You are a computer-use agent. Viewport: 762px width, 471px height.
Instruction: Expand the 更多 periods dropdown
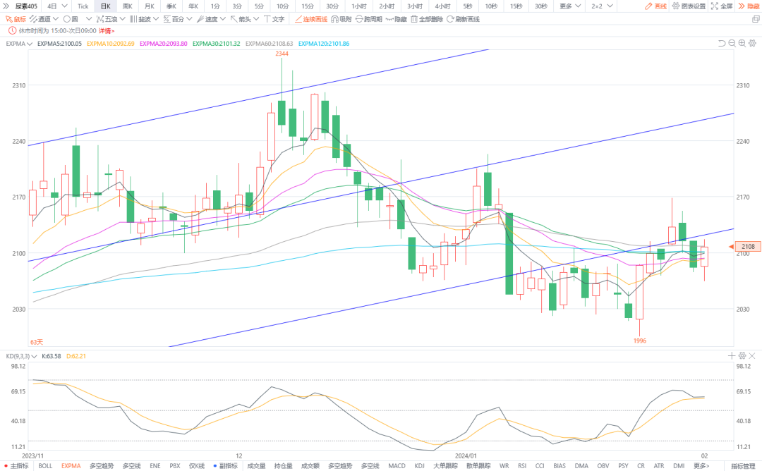pos(570,6)
